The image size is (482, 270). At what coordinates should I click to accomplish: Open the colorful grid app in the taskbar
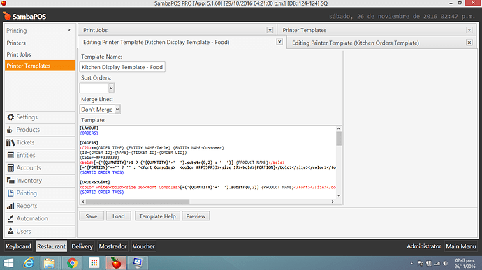click(94, 263)
